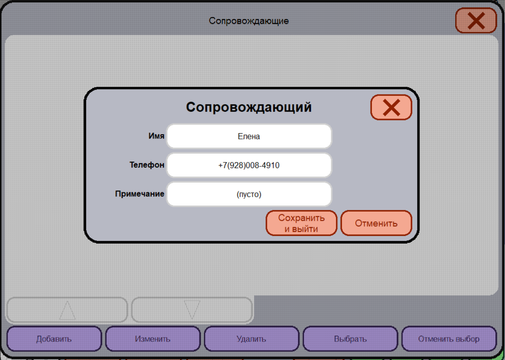Screen dimensions: 505x360
Task: Select the Телефон input field
Action: (249, 165)
